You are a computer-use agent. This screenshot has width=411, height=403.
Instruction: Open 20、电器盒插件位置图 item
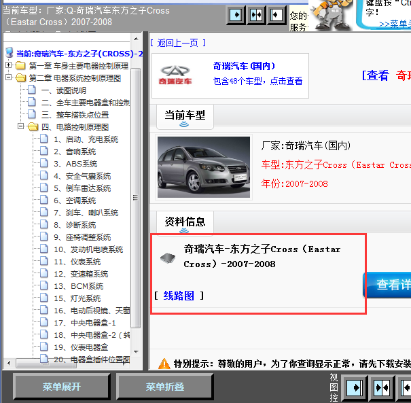92,359
